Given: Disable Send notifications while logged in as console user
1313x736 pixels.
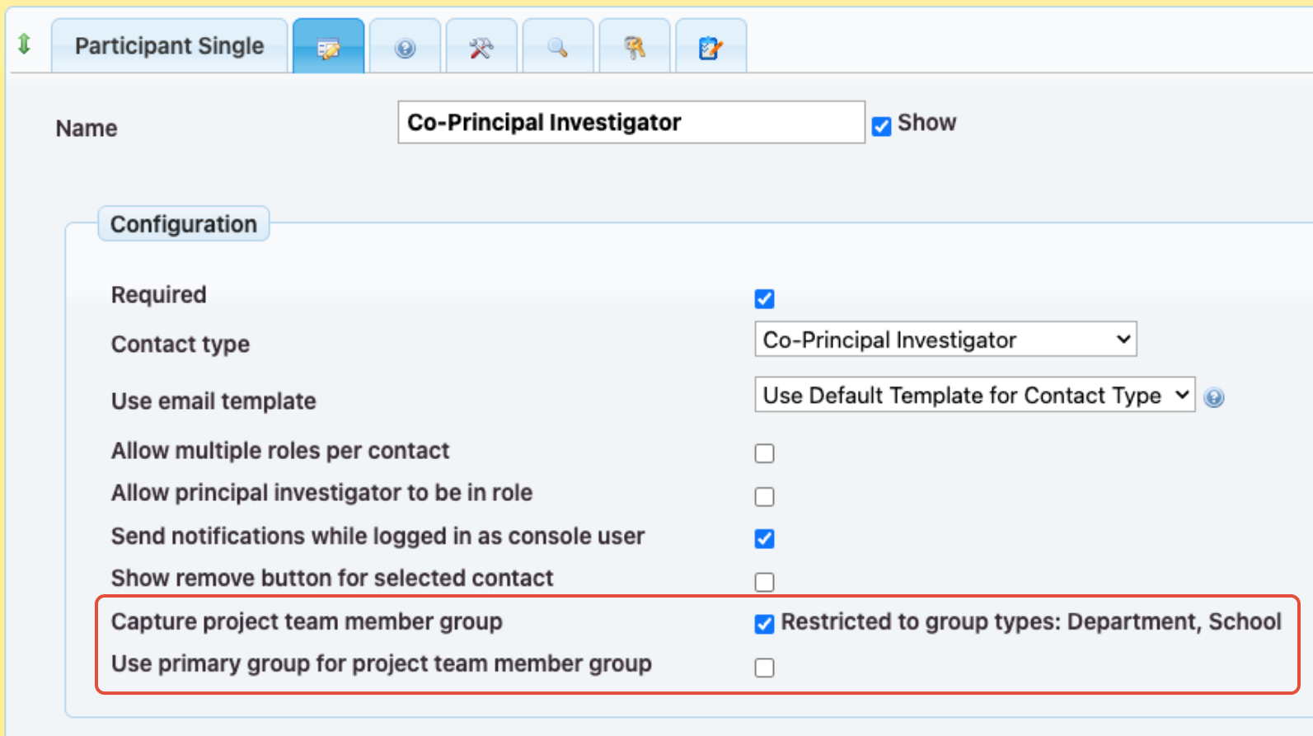Looking at the screenshot, I should (x=764, y=538).
